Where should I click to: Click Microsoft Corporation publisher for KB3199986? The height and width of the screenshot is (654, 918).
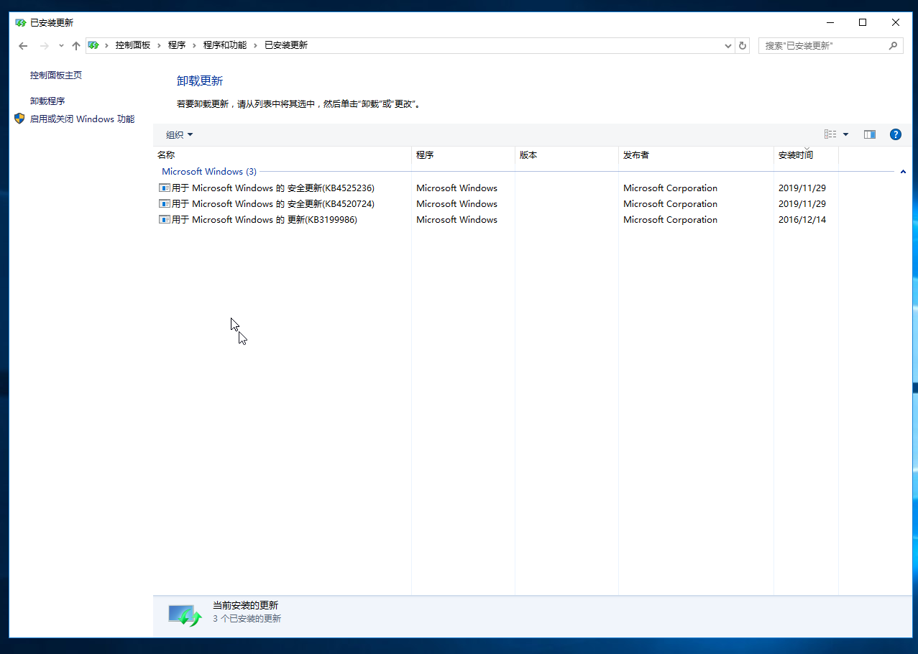(x=670, y=220)
